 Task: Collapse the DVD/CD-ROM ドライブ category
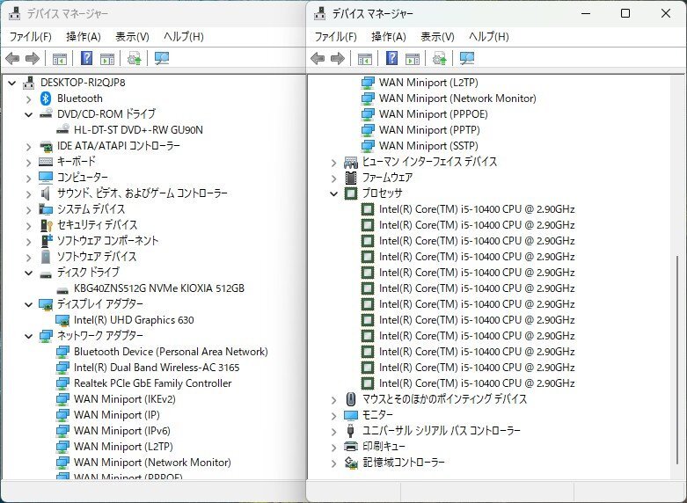[29, 114]
